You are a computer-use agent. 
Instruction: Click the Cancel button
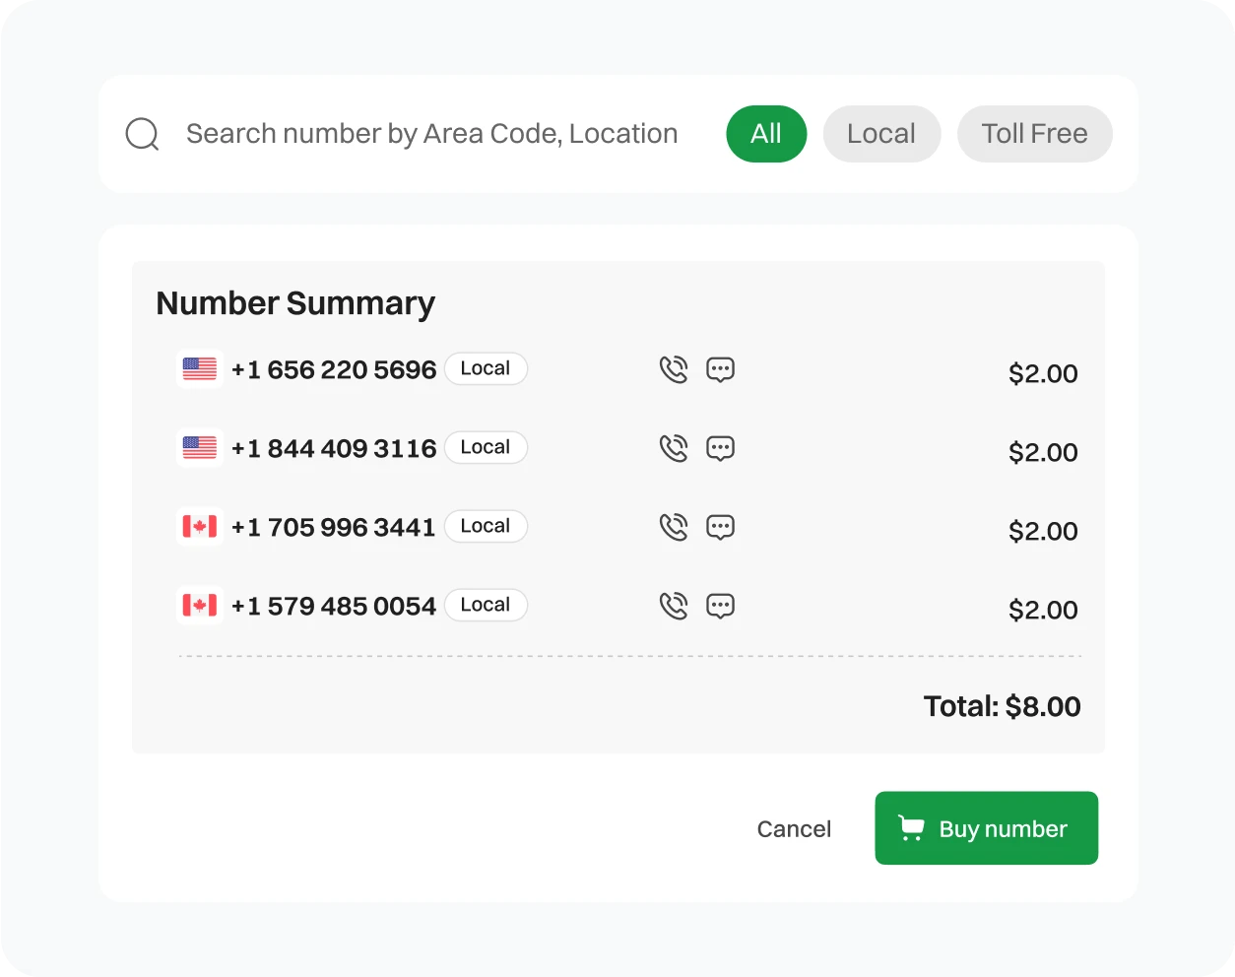click(794, 828)
